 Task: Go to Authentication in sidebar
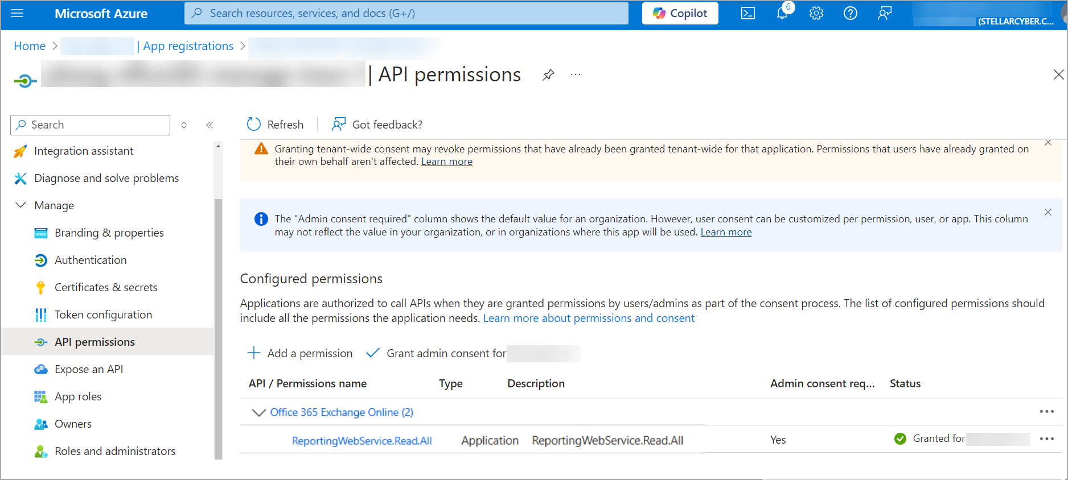91,260
